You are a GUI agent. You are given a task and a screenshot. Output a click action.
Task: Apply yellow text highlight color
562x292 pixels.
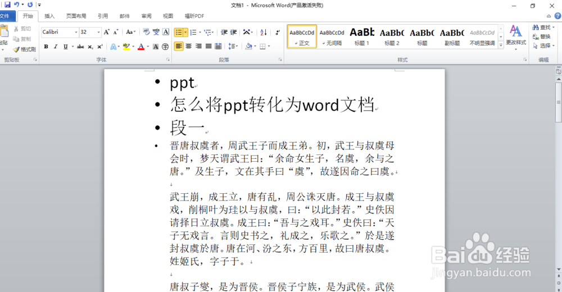(x=126, y=47)
